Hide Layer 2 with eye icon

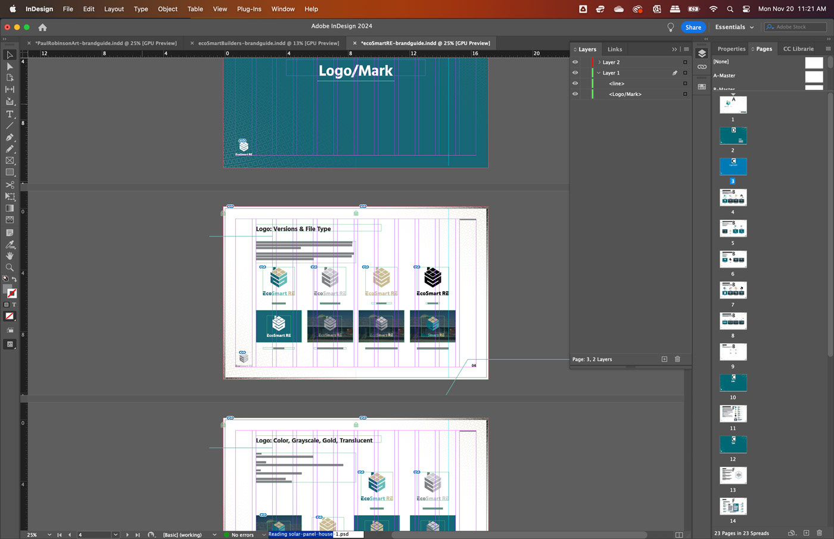pyautogui.click(x=575, y=62)
